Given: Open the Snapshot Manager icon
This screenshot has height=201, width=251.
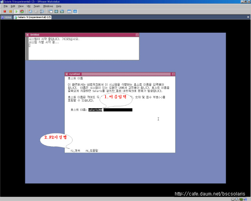Looking at the screenshot, I should click(x=42, y=11).
